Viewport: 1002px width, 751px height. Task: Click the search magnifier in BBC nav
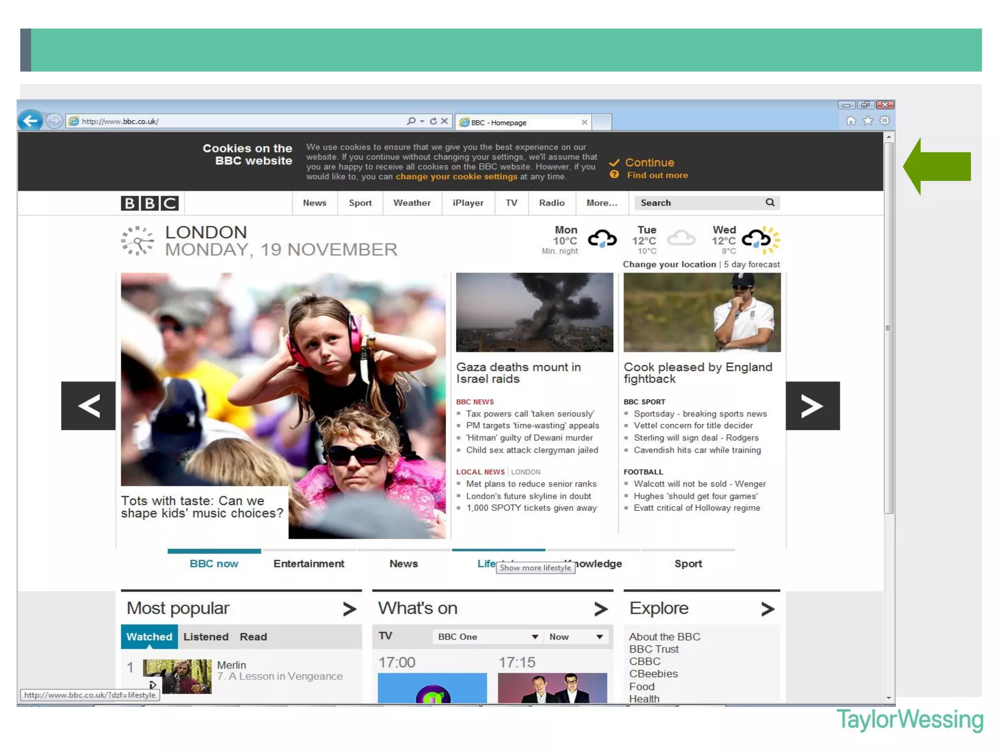tap(770, 202)
